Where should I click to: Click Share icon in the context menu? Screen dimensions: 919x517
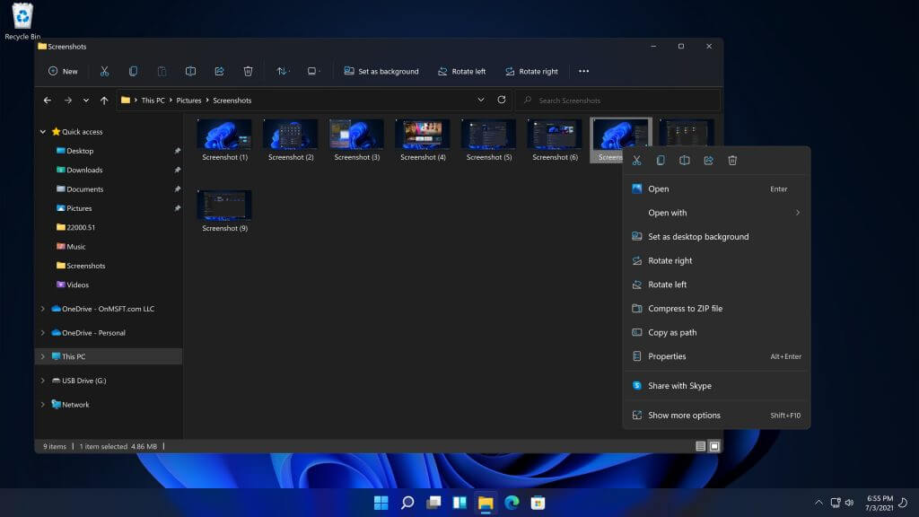[709, 161]
